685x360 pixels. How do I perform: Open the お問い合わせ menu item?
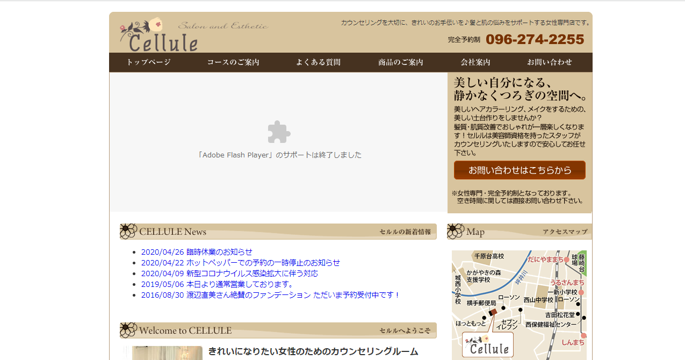550,62
